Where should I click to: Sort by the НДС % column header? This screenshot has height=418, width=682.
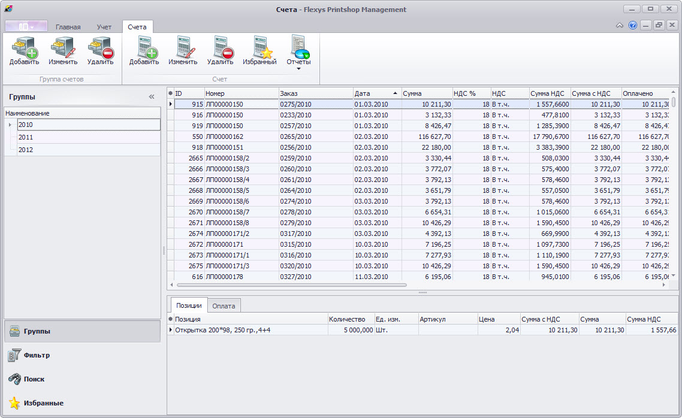[472, 93]
